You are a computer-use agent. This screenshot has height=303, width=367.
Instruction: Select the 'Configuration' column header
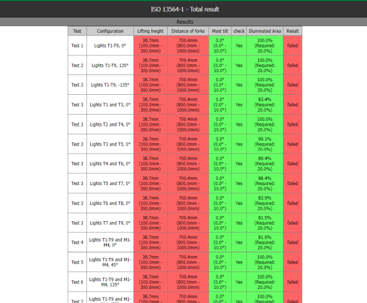110,31
